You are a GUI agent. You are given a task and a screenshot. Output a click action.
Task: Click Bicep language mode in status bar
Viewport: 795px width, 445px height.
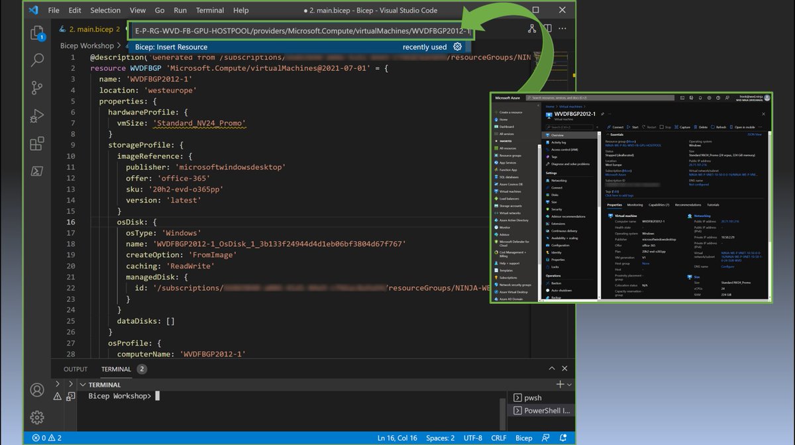click(x=524, y=438)
